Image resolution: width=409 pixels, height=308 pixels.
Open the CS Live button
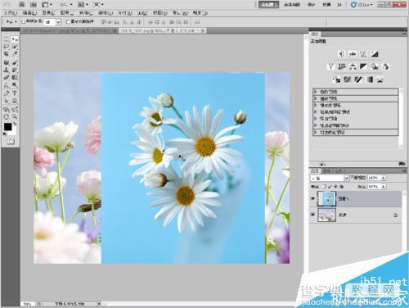(362, 4)
